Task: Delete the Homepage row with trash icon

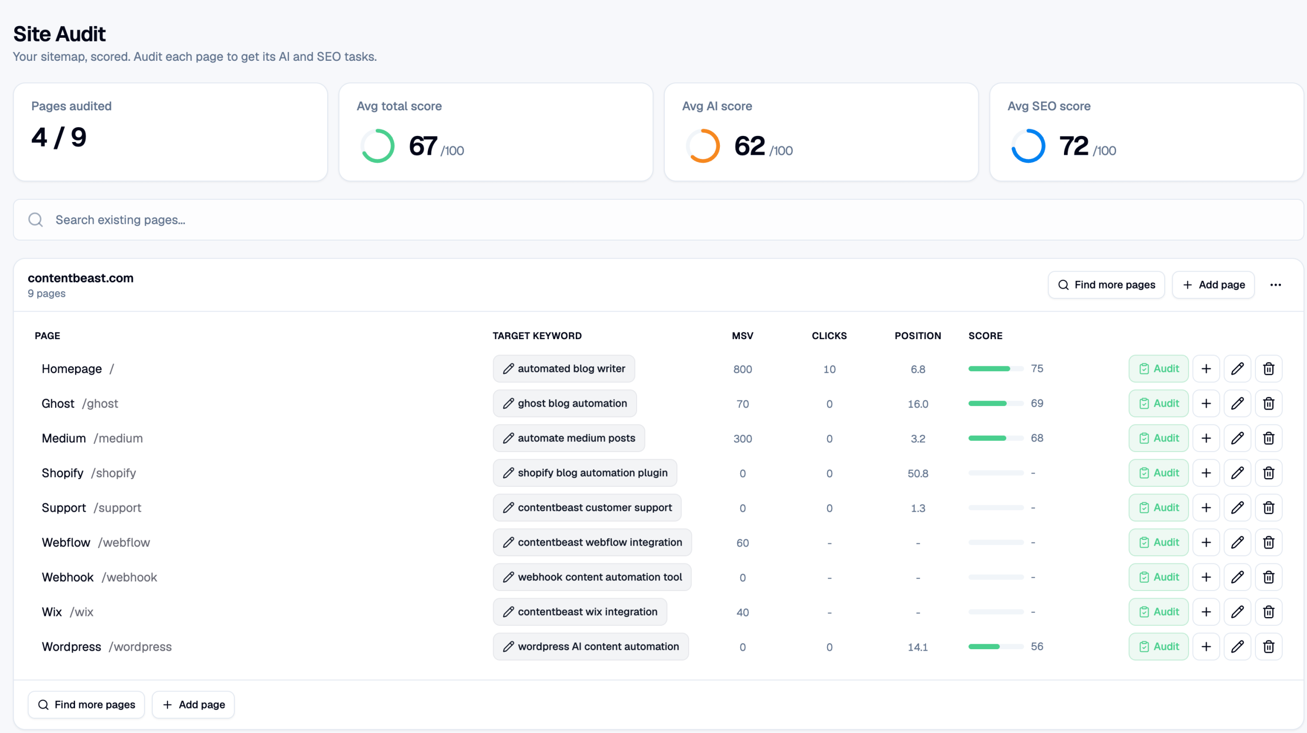Action: click(1268, 369)
